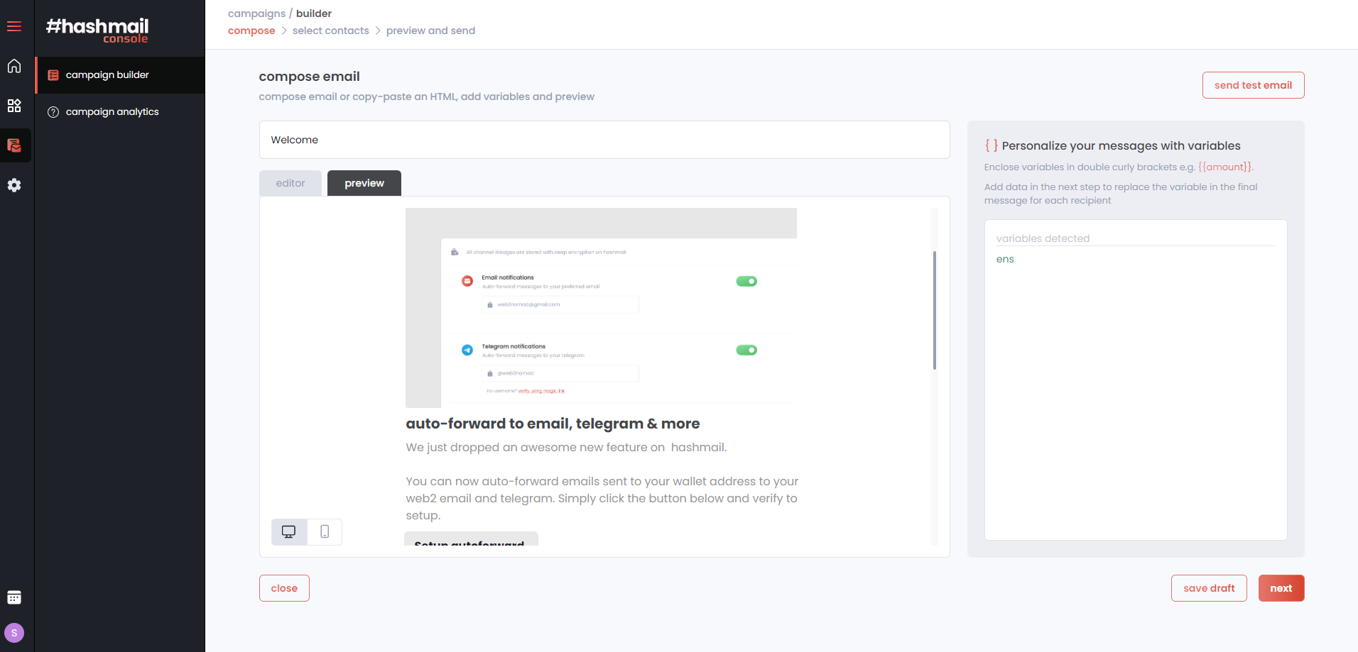Open campaign builder menu item
This screenshot has width=1358, height=652.
[x=120, y=75]
